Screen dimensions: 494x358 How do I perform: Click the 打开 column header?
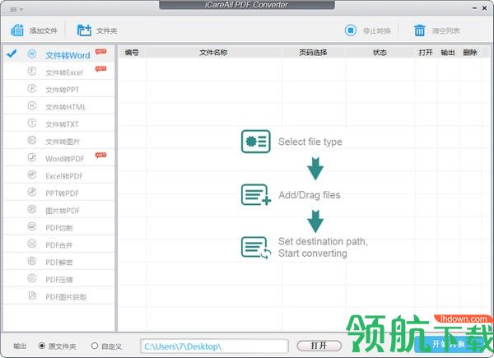click(426, 53)
